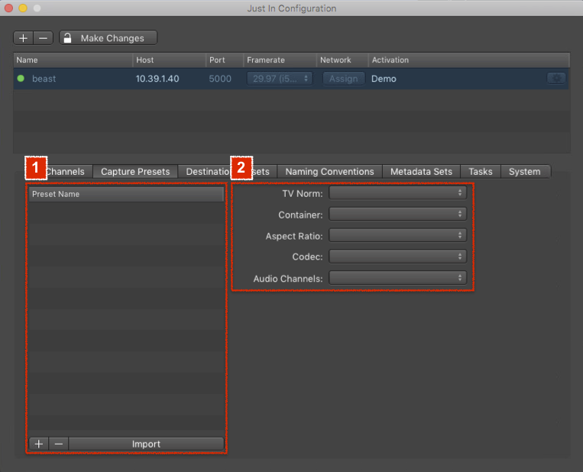Switch to the Channels tab
This screenshot has width=583, height=472.
[66, 172]
